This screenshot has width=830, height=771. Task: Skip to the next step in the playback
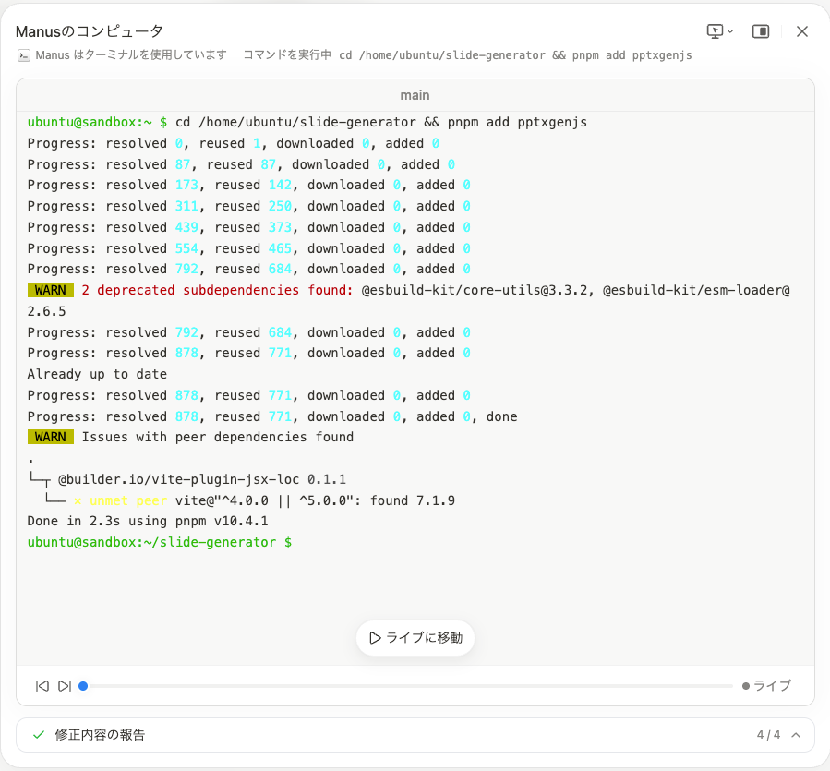click(65, 686)
